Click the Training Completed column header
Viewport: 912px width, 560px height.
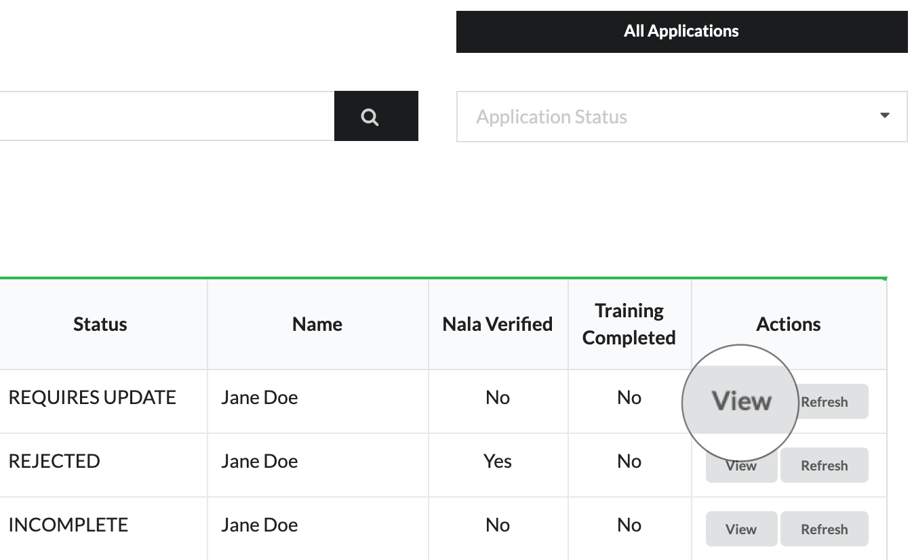(x=629, y=324)
